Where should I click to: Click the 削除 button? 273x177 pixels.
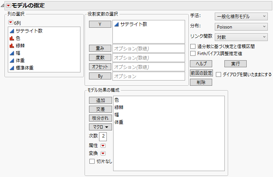[201, 82]
